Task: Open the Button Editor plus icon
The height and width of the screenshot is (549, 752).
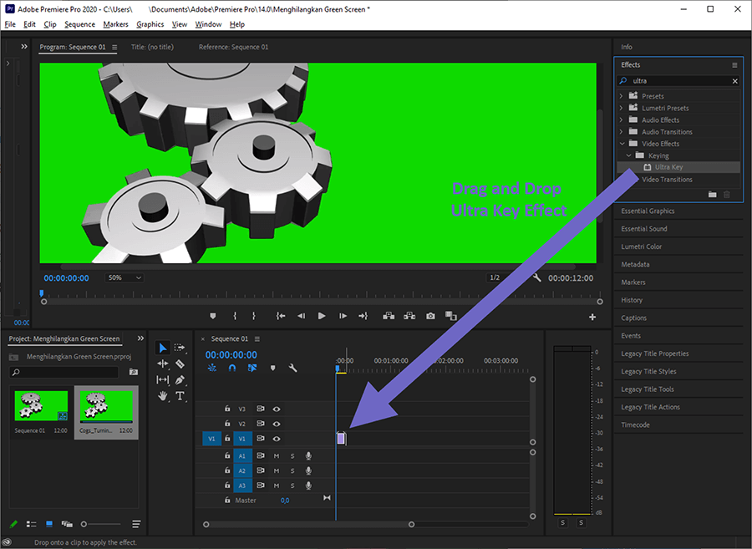Action: pos(592,317)
